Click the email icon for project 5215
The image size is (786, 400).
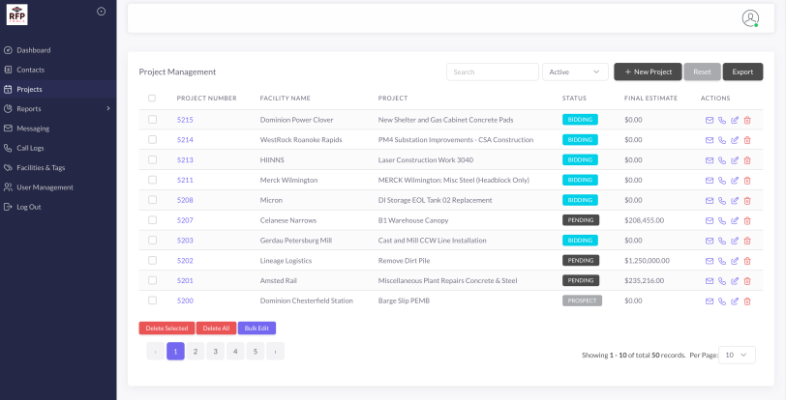[710, 120]
